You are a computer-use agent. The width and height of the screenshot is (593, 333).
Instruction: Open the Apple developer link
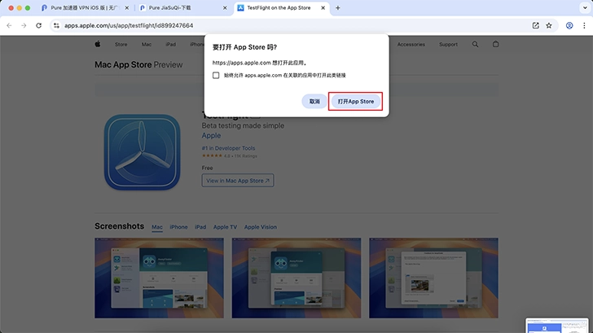pyautogui.click(x=211, y=135)
